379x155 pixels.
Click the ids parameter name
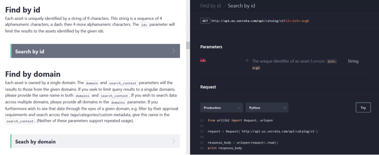click(203, 61)
